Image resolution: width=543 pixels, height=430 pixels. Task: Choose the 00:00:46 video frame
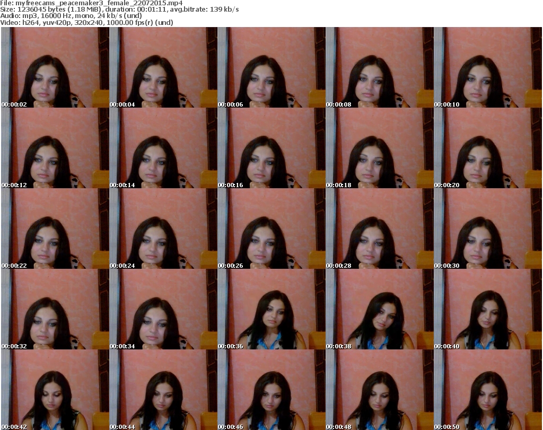tap(271, 390)
